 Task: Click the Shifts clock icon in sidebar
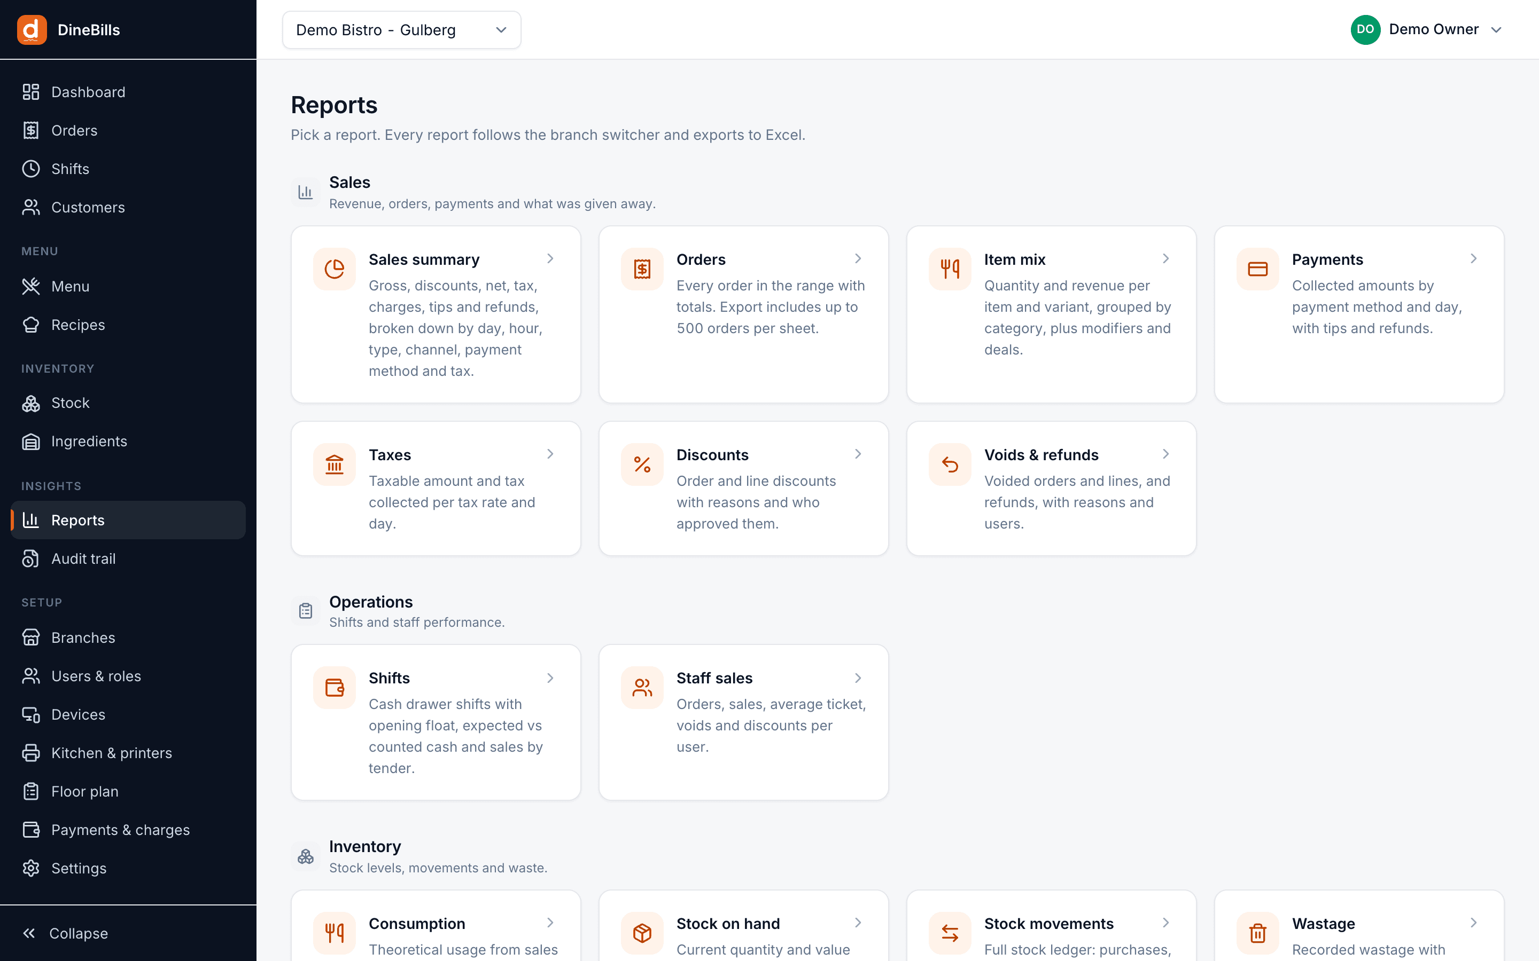pyautogui.click(x=31, y=169)
